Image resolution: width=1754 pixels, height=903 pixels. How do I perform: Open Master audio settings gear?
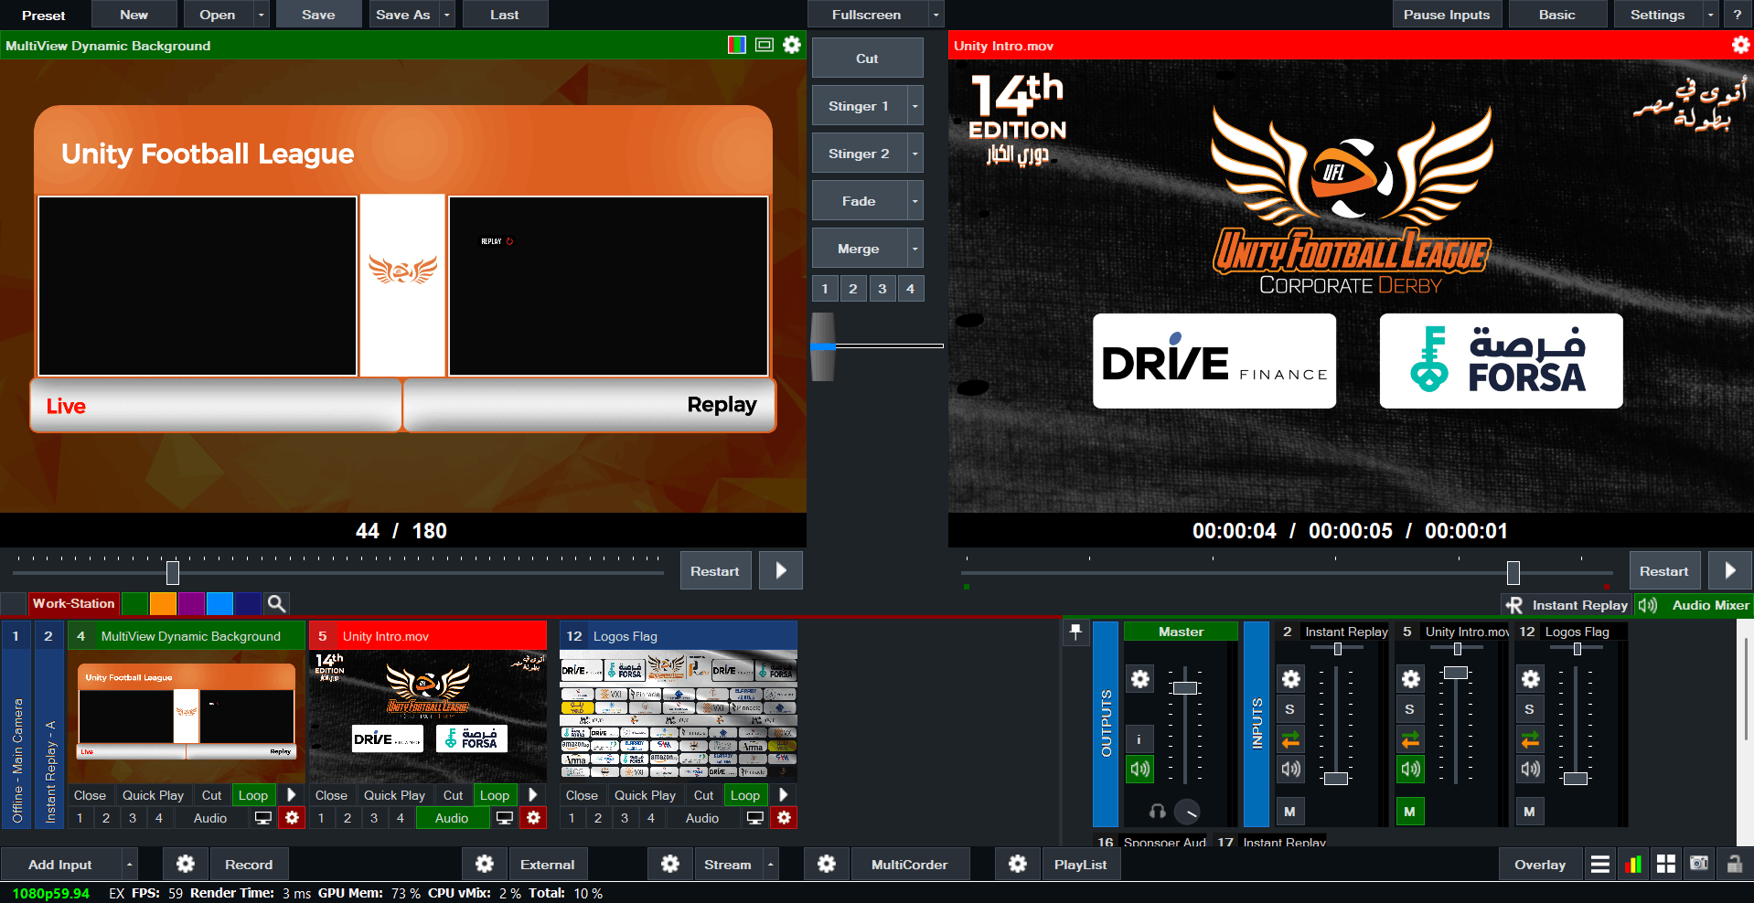1139,679
